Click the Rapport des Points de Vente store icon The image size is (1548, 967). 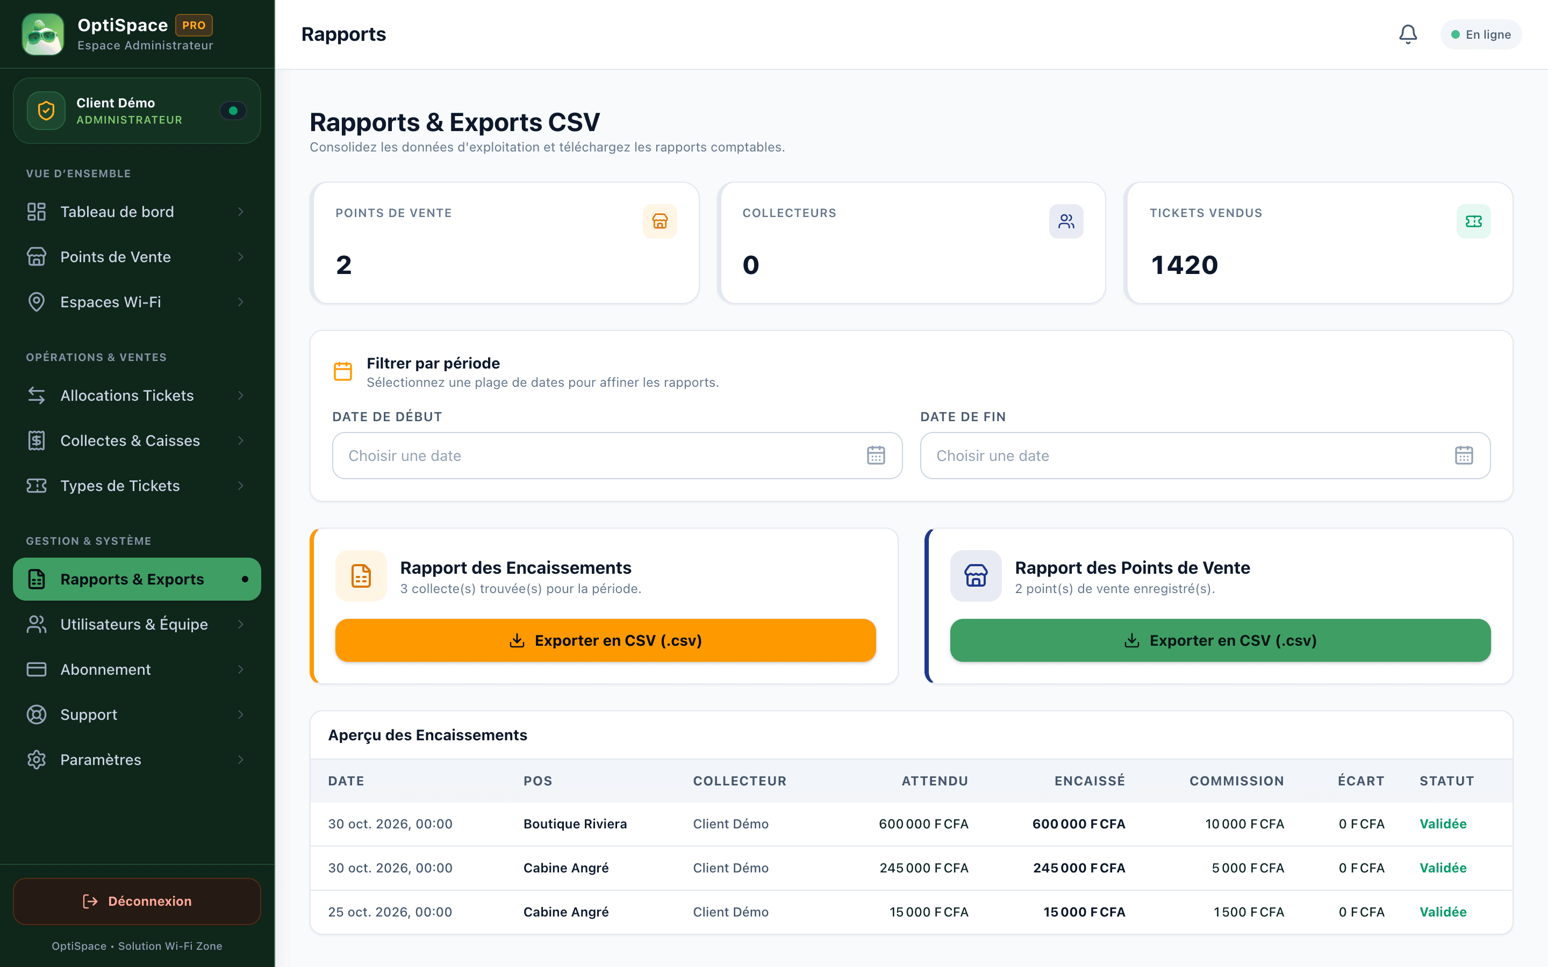click(x=976, y=575)
